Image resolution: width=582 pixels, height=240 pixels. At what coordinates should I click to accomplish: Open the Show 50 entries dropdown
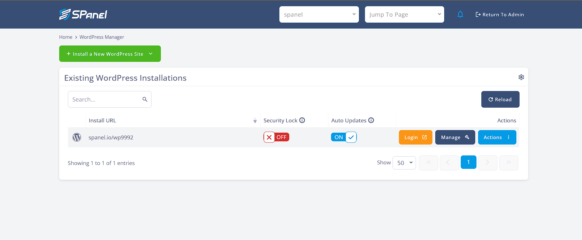(404, 163)
